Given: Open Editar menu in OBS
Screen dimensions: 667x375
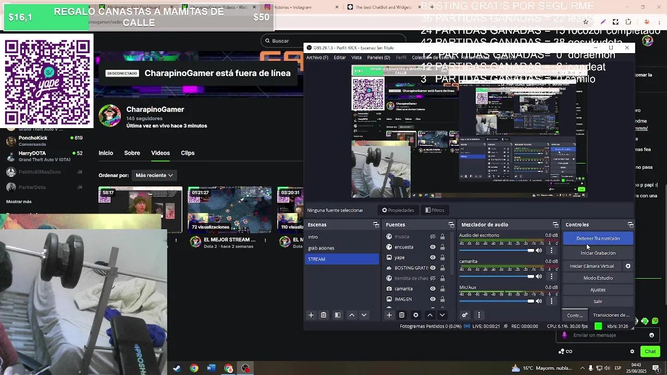Looking at the screenshot, I should pyautogui.click(x=340, y=57).
